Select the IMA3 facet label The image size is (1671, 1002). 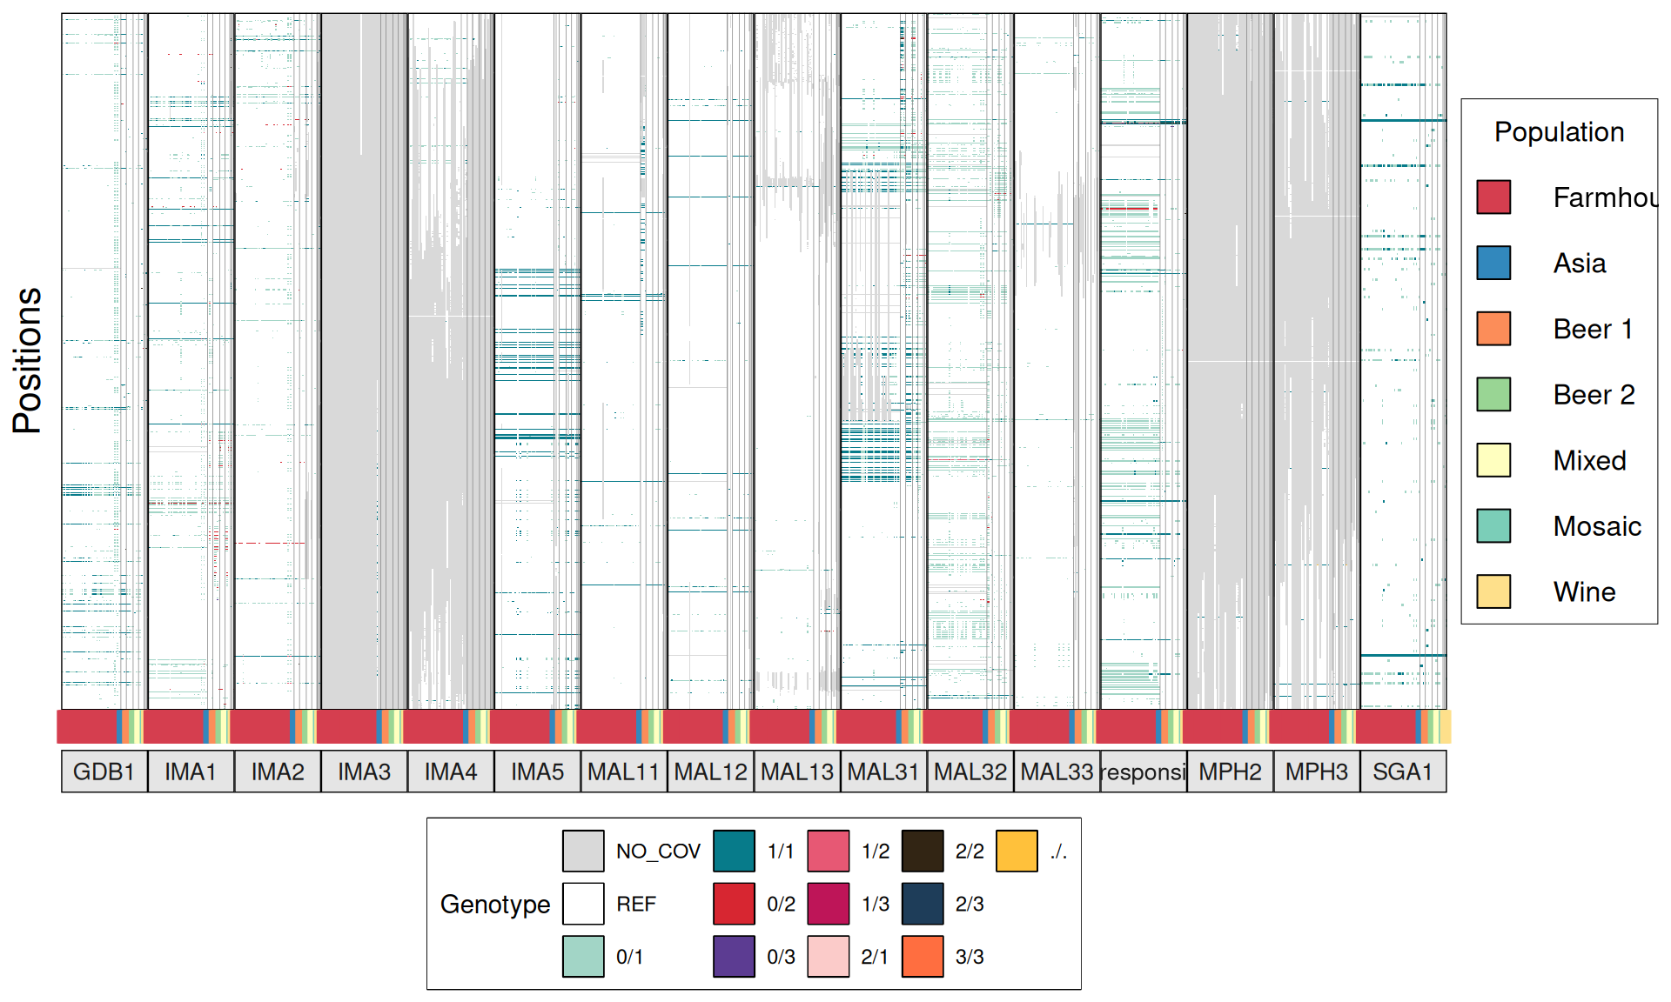364,772
